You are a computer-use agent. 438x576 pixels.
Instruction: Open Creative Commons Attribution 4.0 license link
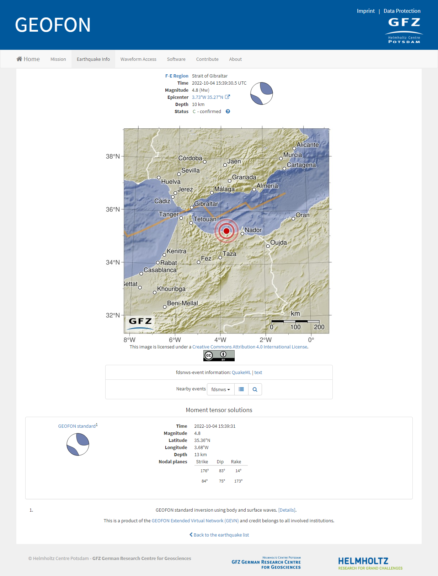coord(250,347)
